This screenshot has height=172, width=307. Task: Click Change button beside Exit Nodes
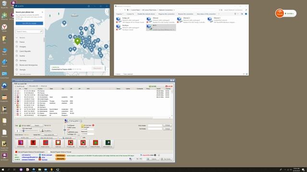[167, 129]
